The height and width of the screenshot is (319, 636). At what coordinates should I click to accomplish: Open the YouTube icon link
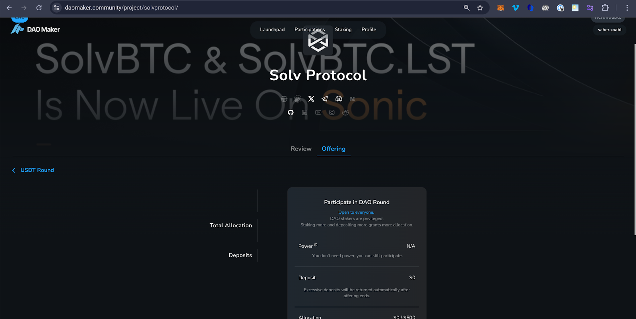(x=318, y=112)
